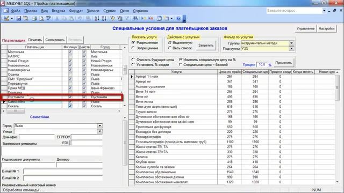Click the Запретить button

[x=206, y=45]
